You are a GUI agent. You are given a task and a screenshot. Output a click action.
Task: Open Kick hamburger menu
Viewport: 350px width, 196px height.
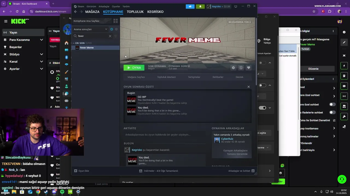[6, 21]
